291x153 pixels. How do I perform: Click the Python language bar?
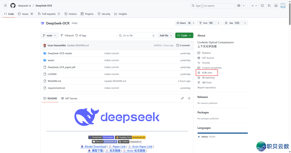(222, 133)
